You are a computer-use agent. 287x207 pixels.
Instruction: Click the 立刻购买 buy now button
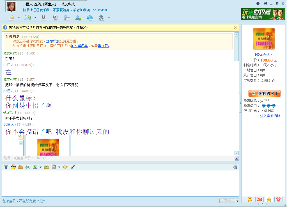coord(264,94)
